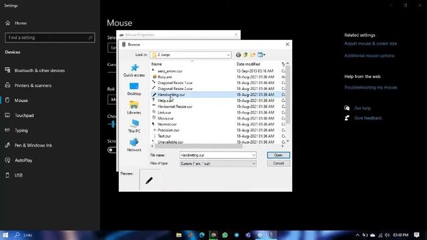Select Diagonal Resize 1.cur file

coord(175,83)
